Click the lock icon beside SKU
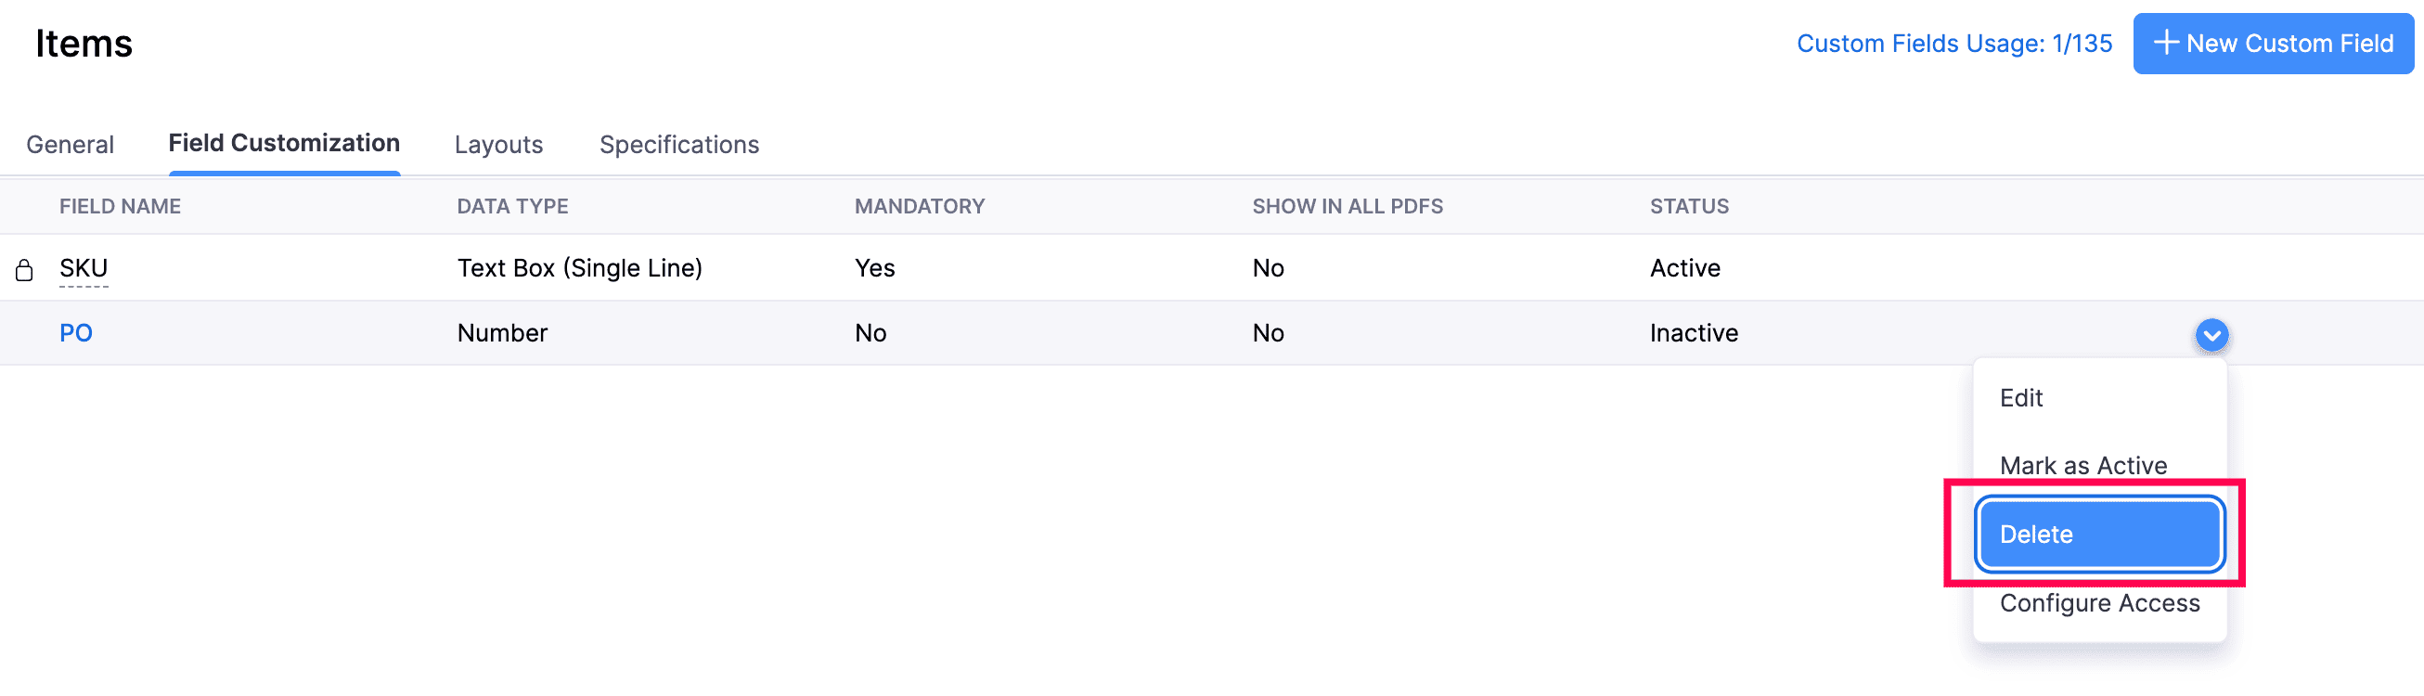 pos(24,271)
